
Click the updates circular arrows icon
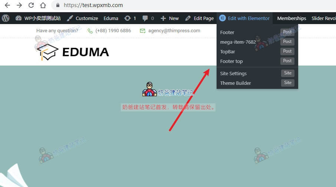pyautogui.click(x=127, y=18)
